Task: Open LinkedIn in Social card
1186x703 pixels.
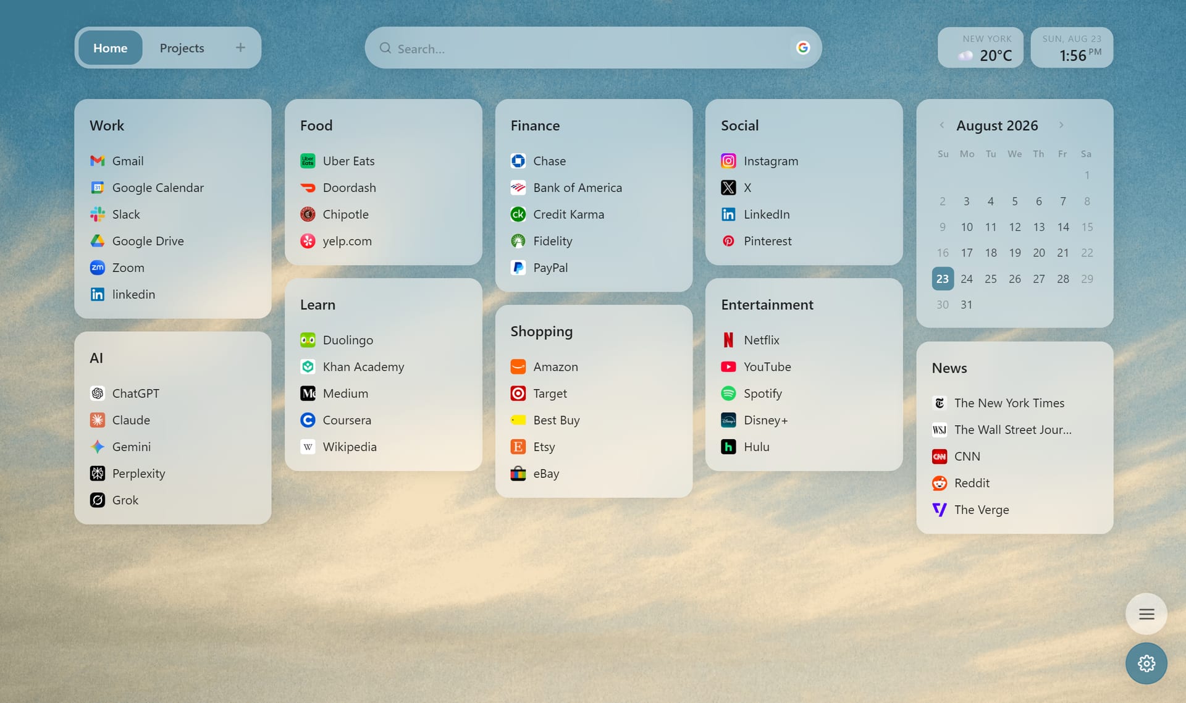Action: [755, 214]
